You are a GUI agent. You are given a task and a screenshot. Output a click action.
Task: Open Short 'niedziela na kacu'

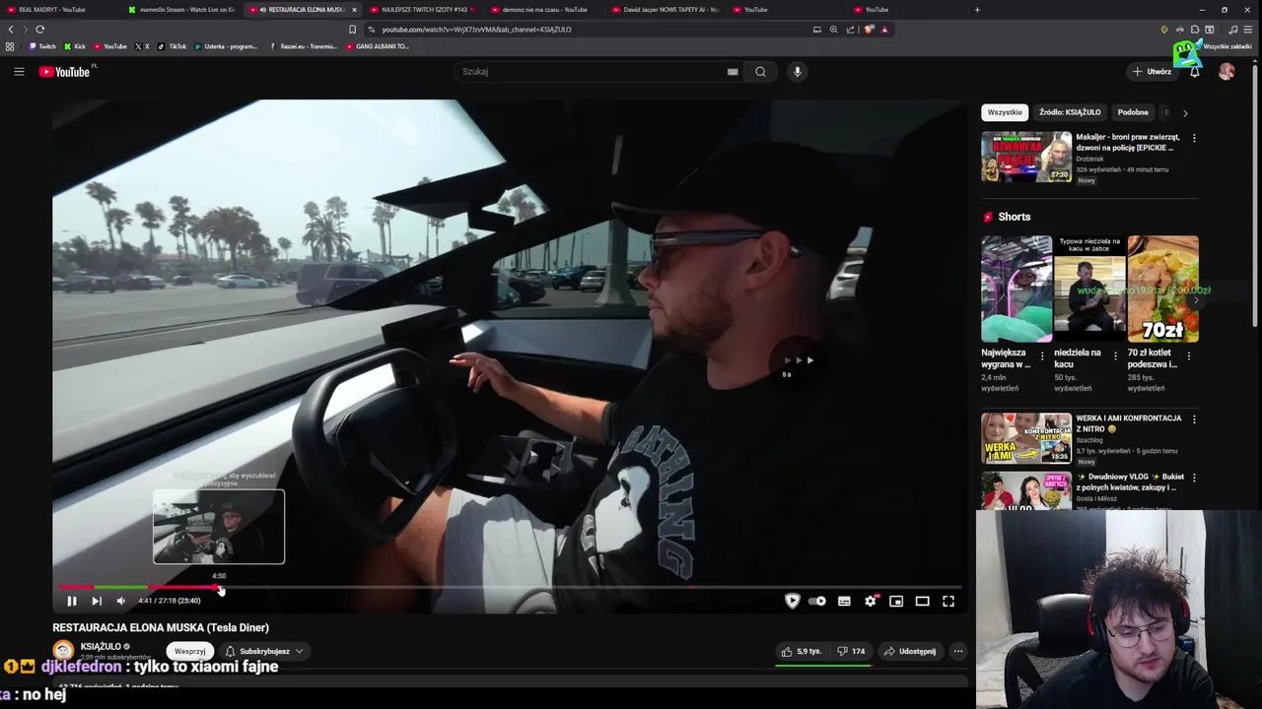pos(1089,289)
